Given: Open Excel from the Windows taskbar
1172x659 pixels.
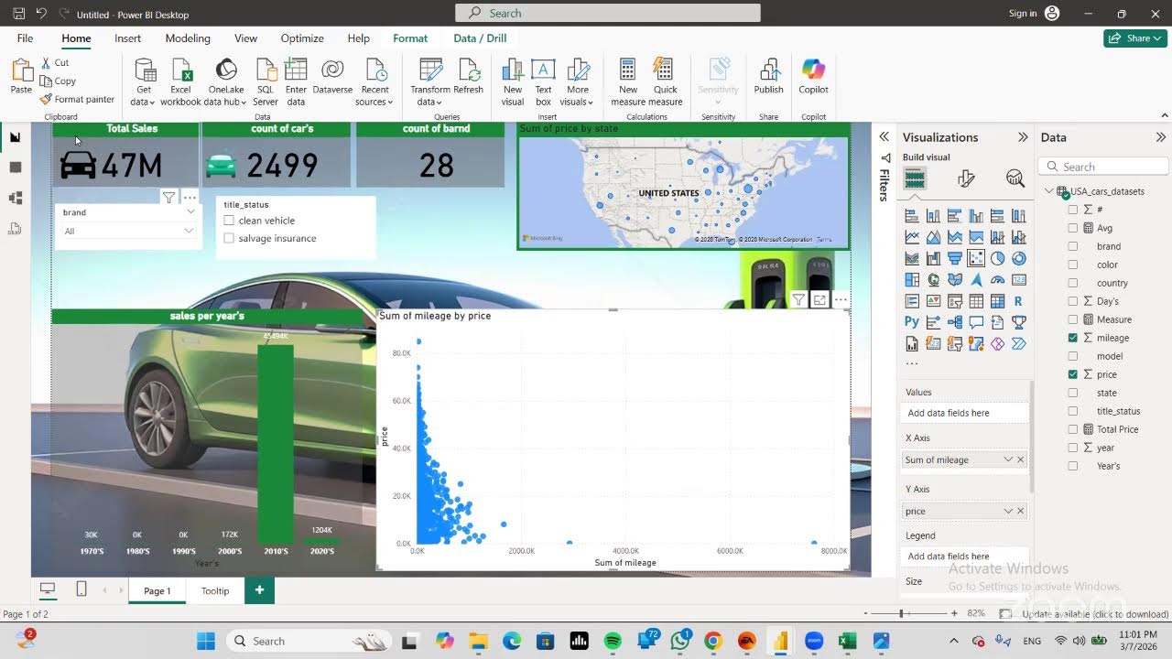Looking at the screenshot, I should click(x=847, y=642).
